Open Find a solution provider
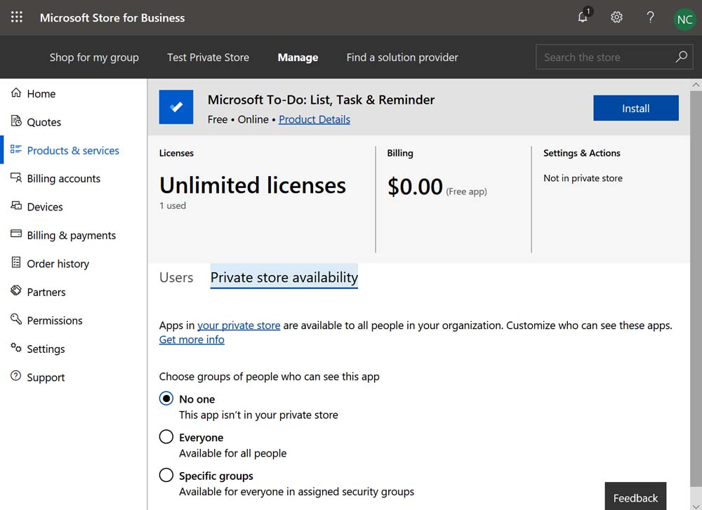 (x=402, y=58)
